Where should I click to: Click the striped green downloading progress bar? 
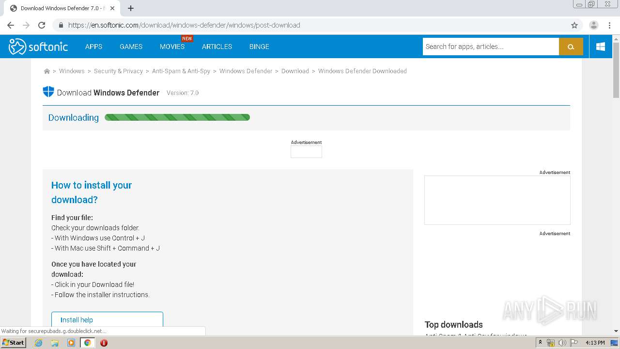click(x=177, y=117)
